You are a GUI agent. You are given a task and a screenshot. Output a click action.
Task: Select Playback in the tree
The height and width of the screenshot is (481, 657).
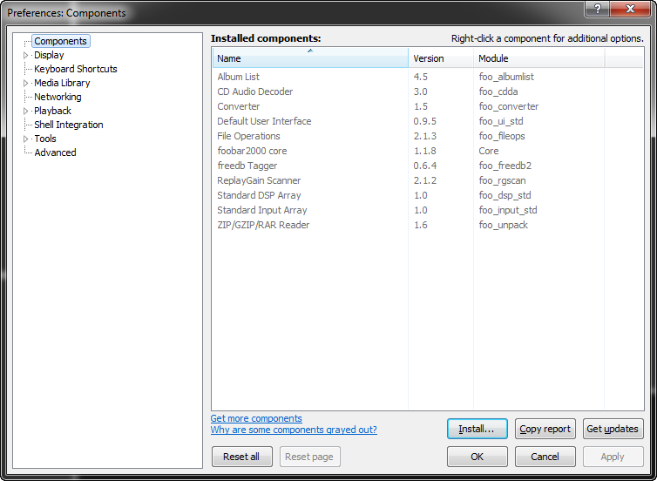tap(52, 111)
